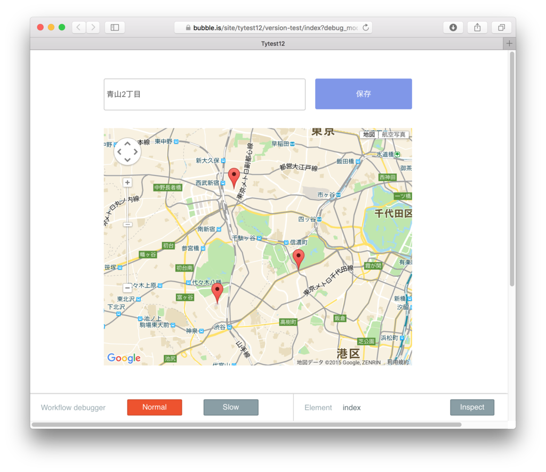This screenshot has height=472, width=546.
Task: Go forward with Safari's forward arrow
Action: [93, 27]
